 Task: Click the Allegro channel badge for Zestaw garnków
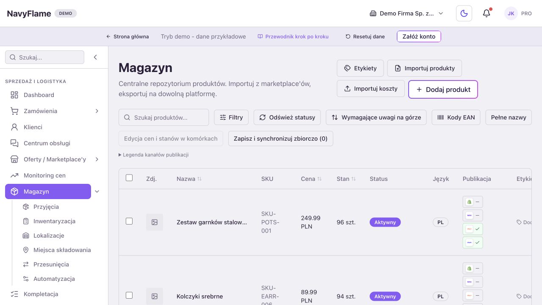coord(473,229)
